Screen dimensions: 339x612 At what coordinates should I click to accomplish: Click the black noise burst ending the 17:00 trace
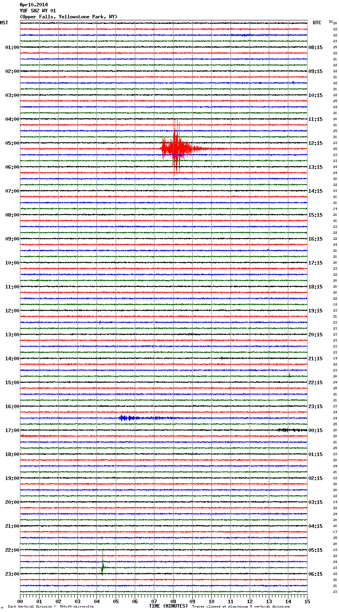292,430
